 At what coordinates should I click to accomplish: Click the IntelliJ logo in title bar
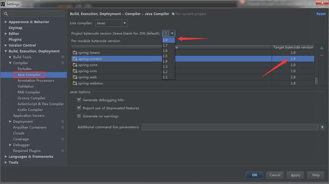(3, 4)
